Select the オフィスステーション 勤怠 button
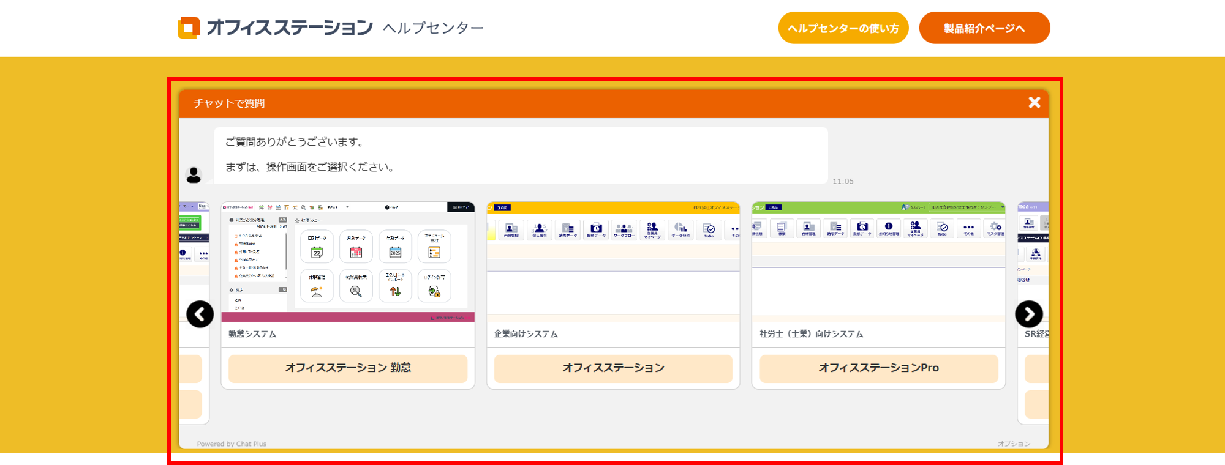1225x465 pixels. click(x=348, y=368)
